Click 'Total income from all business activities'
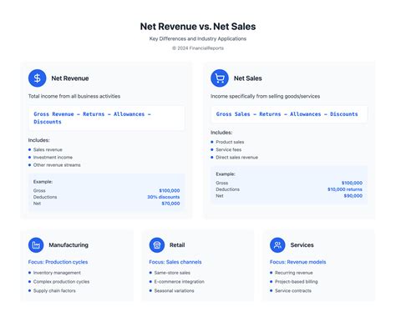396x322 pixels. (74, 96)
